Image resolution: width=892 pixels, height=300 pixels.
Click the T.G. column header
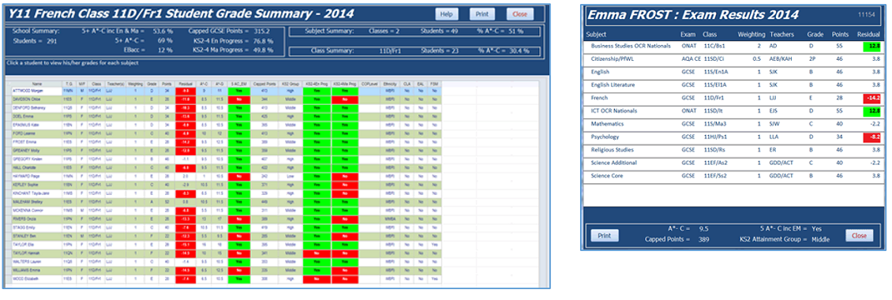(x=69, y=84)
